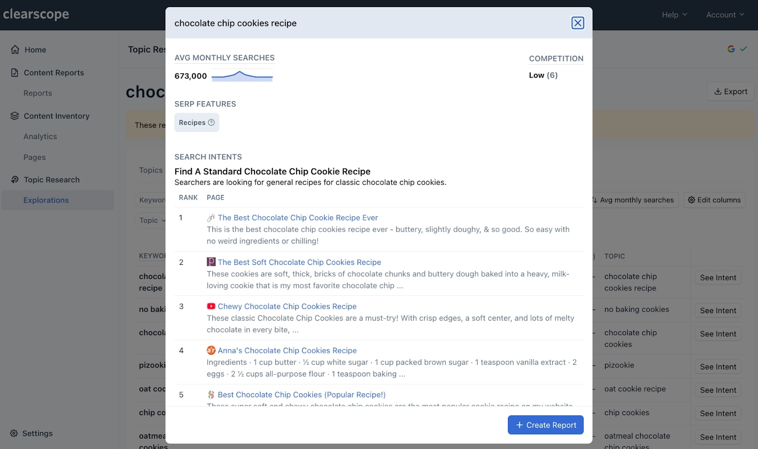Click the Recipes SERP feature tag

click(x=197, y=123)
